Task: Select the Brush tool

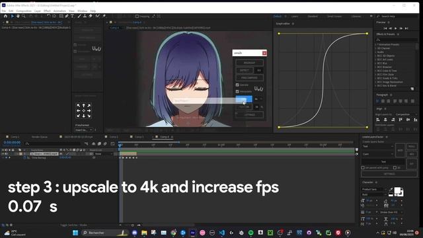Action: (x=79, y=16)
